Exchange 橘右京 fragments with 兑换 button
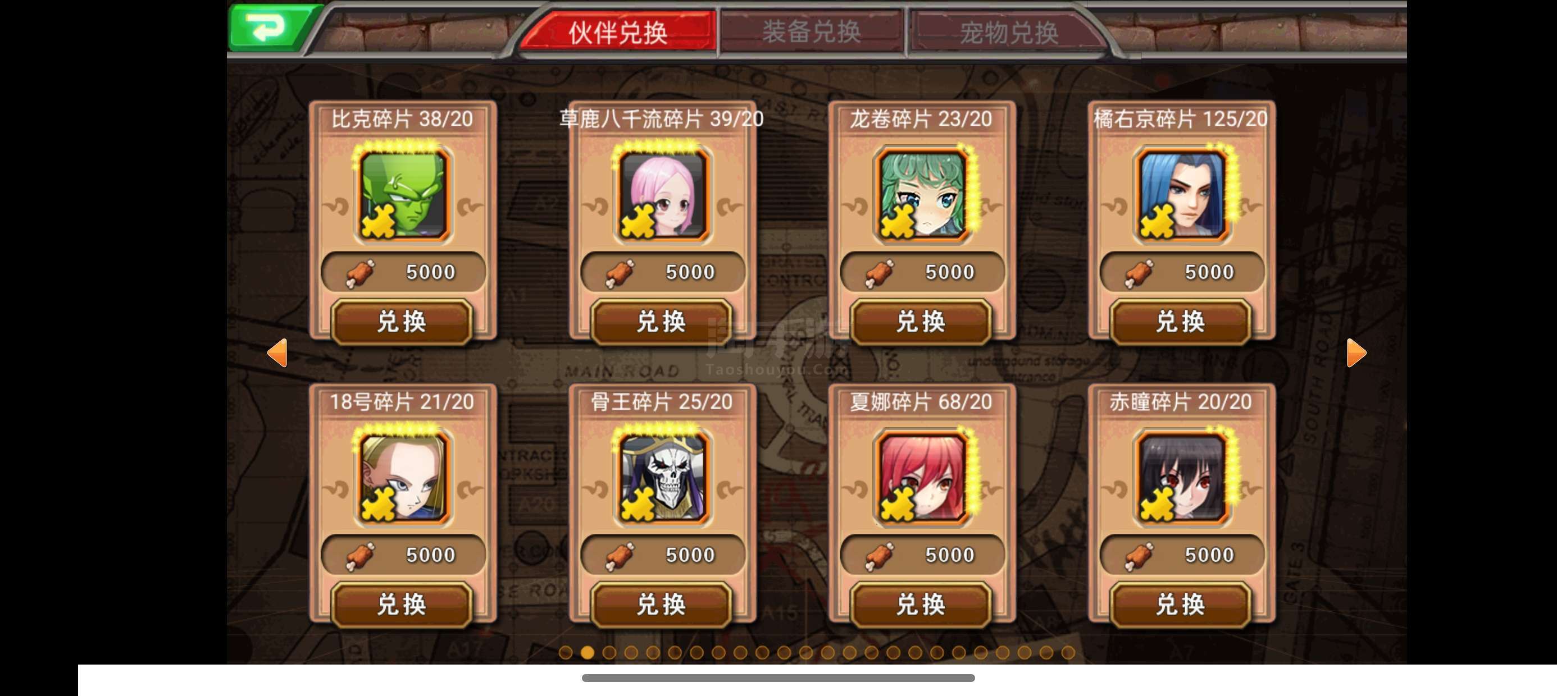1557x696 pixels. pyautogui.click(x=1181, y=322)
